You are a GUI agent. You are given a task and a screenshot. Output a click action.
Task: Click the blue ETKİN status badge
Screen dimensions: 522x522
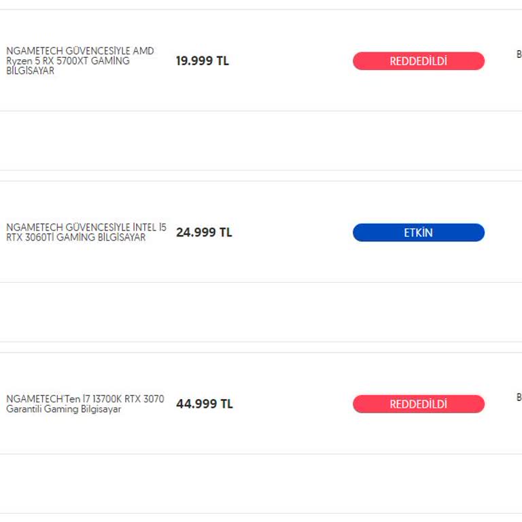tap(418, 232)
